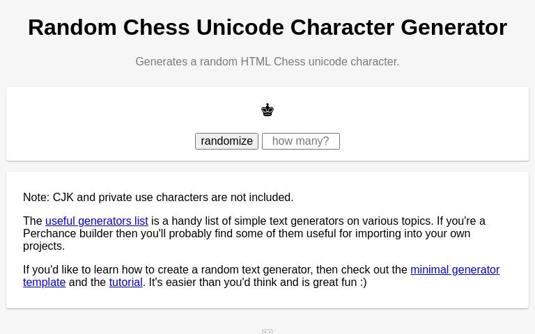535x334 pixels.
Task: Click the word "Generator" in the page title
Action: tap(453, 27)
